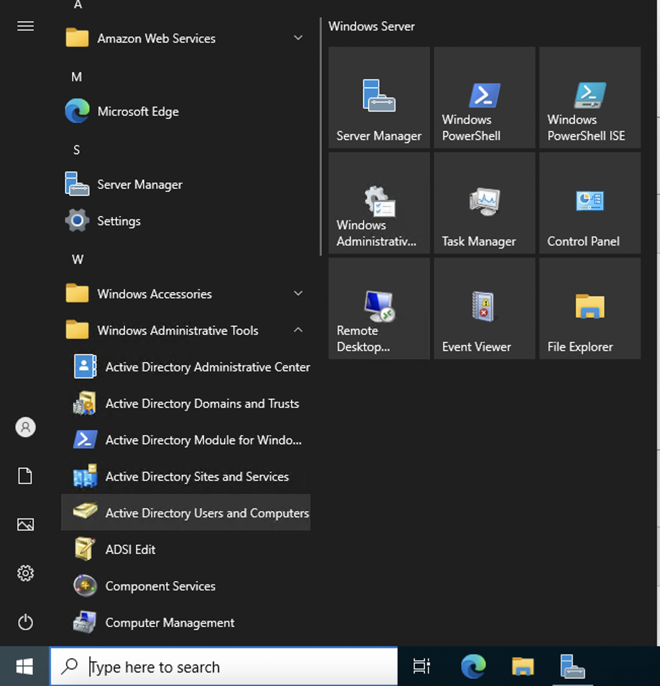Open the hamburger menu at top left
Image resolution: width=660 pixels, height=686 pixels.
pyautogui.click(x=25, y=26)
